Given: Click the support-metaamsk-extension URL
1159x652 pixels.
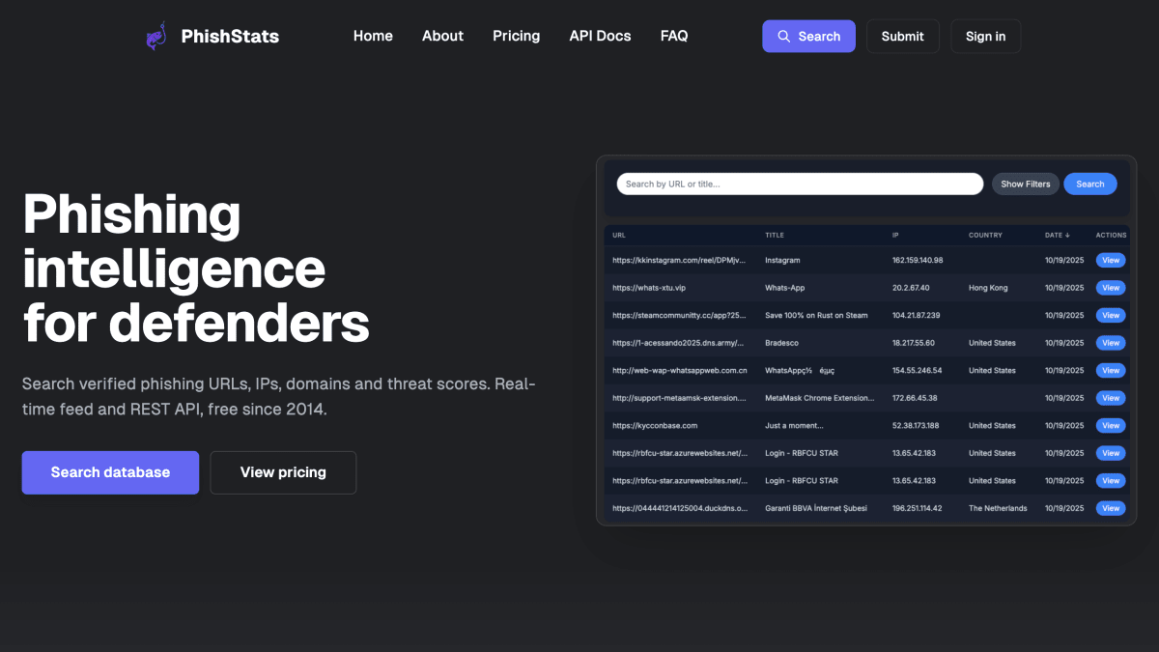Looking at the screenshot, I should click(x=680, y=398).
